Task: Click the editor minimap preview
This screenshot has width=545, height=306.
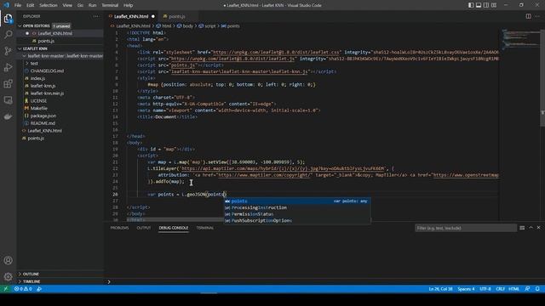Action: [520, 40]
